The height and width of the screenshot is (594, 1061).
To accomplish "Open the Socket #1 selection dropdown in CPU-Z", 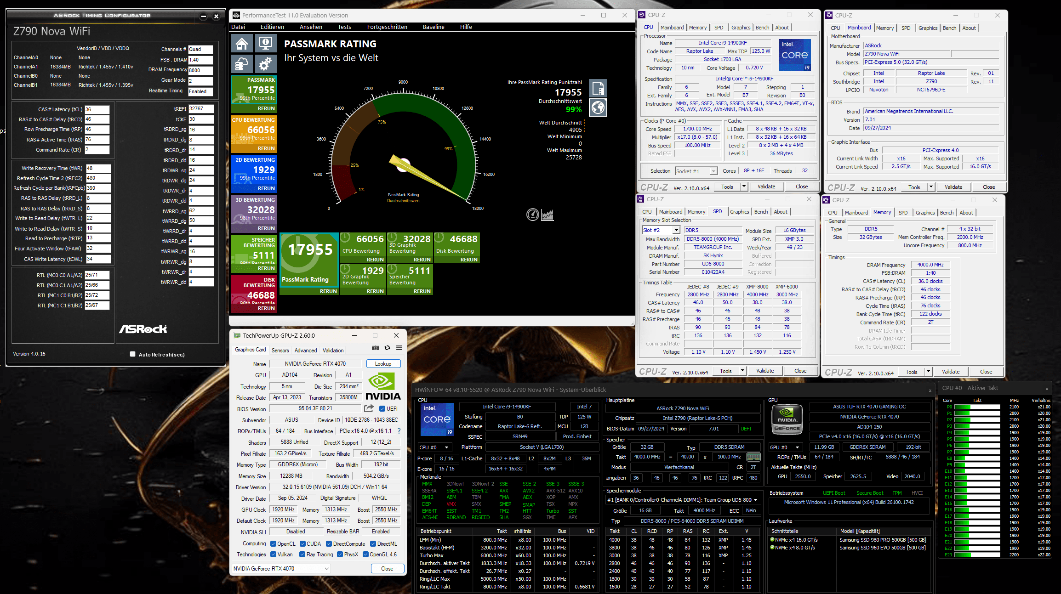I will 696,171.
